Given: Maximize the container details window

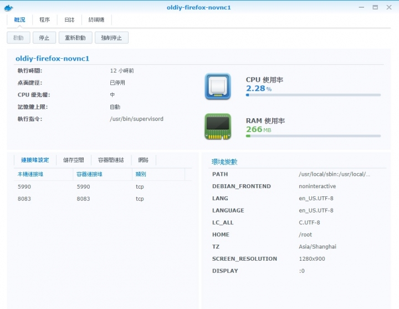Looking at the screenshot, I should pos(375,7).
